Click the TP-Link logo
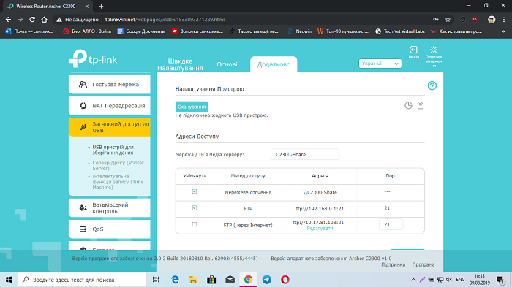512x287 pixels. click(93, 58)
